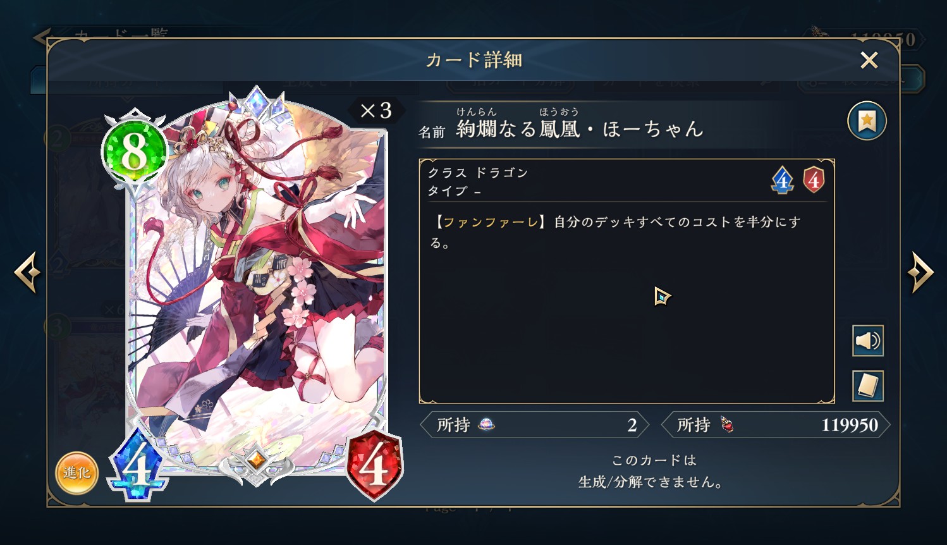The height and width of the screenshot is (545, 947).
Task: Click the small blue attack stat icon
Action: 782,180
